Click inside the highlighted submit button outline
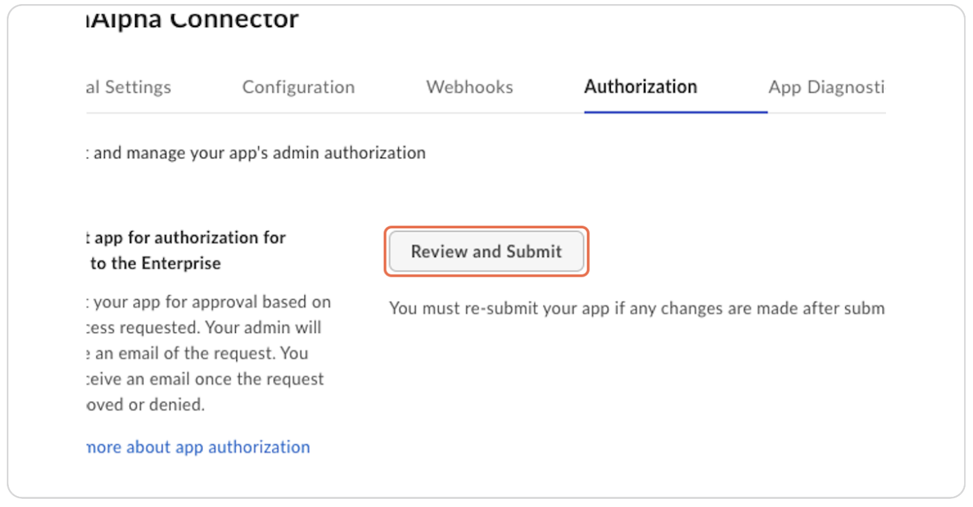The height and width of the screenshot is (507, 973). (x=485, y=251)
